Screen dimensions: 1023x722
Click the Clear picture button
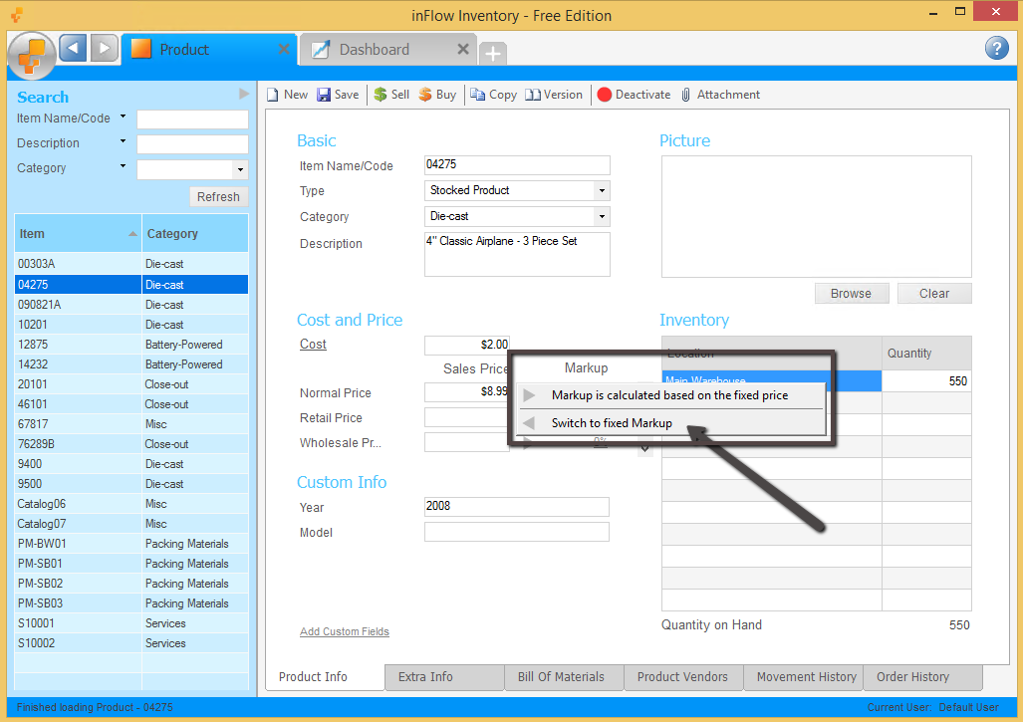934,294
